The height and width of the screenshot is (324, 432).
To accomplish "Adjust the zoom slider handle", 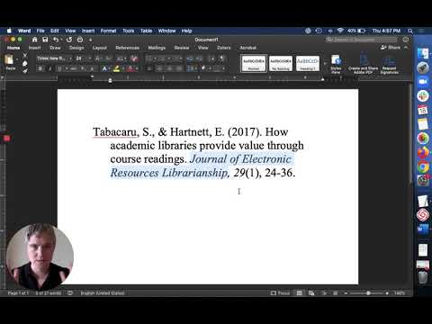I will click(x=368, y=293).
